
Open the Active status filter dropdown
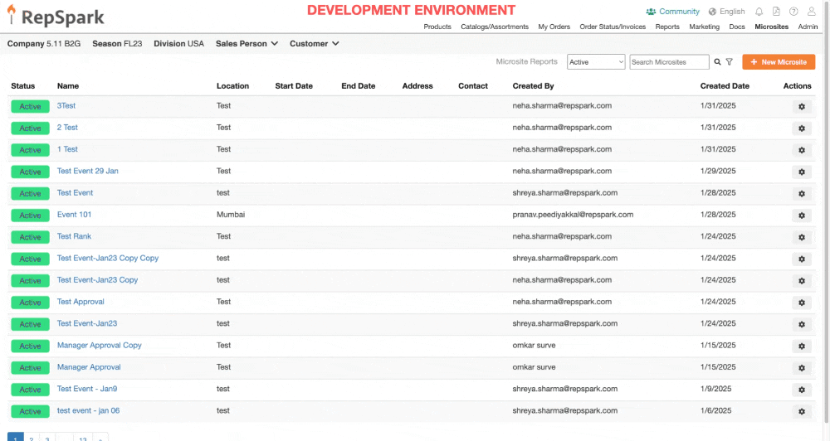tap(596, 62)
